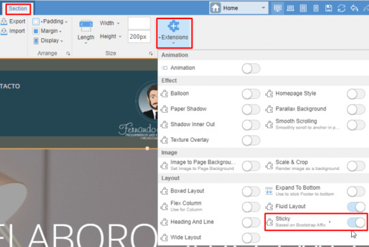
Task: Click the empty Width input field
Action: pyautogui.click(x=139, y=23)
